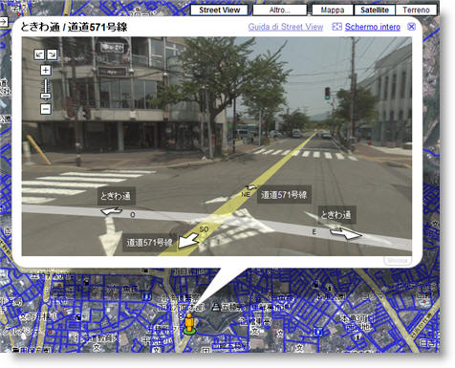Click the yellow pegman on the map
455x368 pixels.
coord(189,324)
